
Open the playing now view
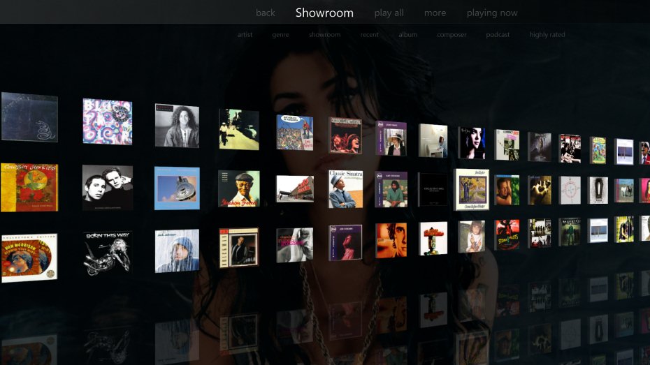click(492, 13)
